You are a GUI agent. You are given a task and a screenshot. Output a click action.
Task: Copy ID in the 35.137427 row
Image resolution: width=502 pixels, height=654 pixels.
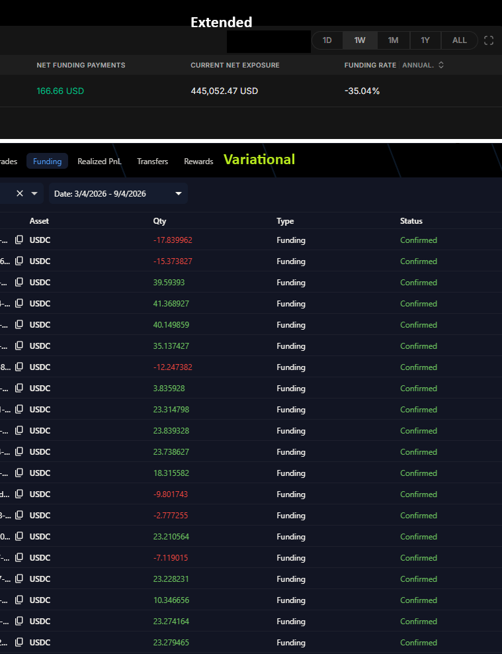tap(19, 346)
